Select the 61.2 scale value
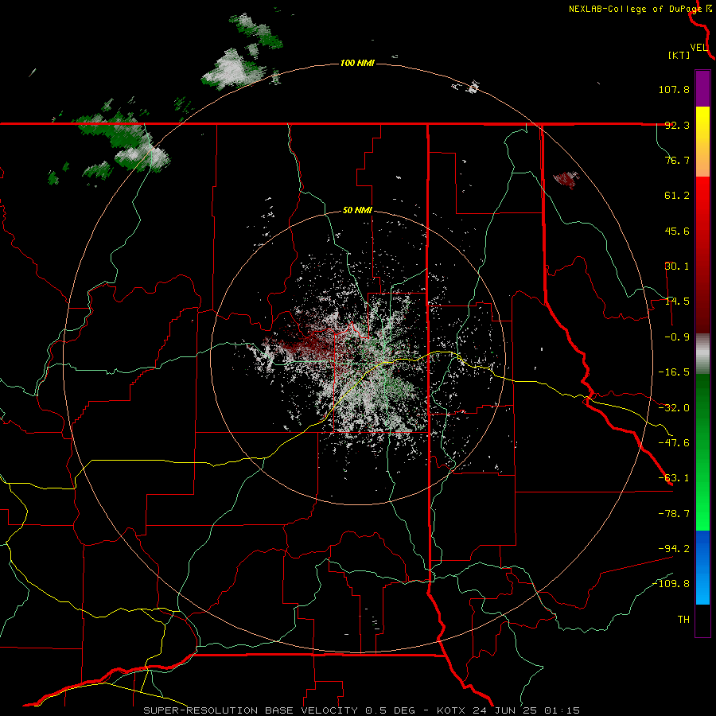Viewport: 716px width, 716px height. click(x=677, y=196)
